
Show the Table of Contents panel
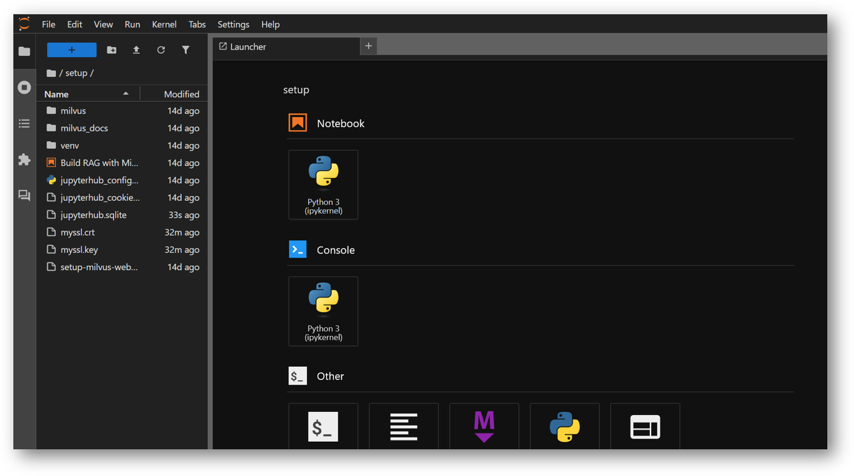pos(24,123)
